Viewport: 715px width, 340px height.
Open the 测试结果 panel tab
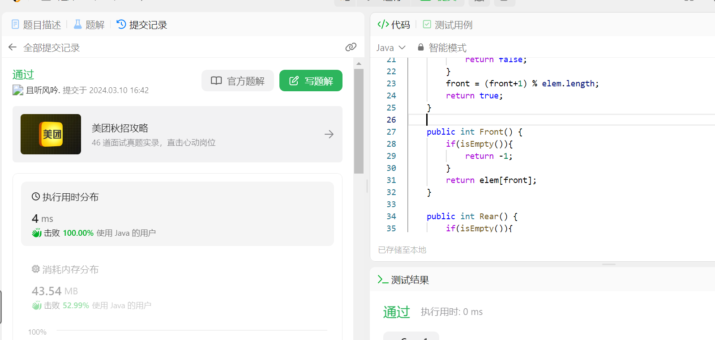403,280
